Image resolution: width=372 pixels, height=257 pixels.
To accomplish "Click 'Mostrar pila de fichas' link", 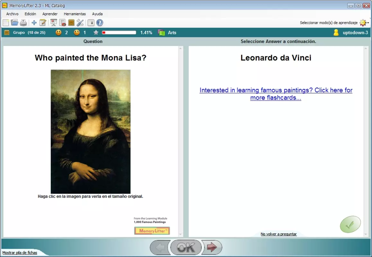I will pos(20,253).
